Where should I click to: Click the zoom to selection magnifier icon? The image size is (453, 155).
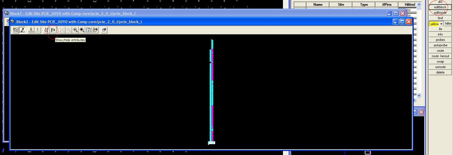tap(82, 30)
